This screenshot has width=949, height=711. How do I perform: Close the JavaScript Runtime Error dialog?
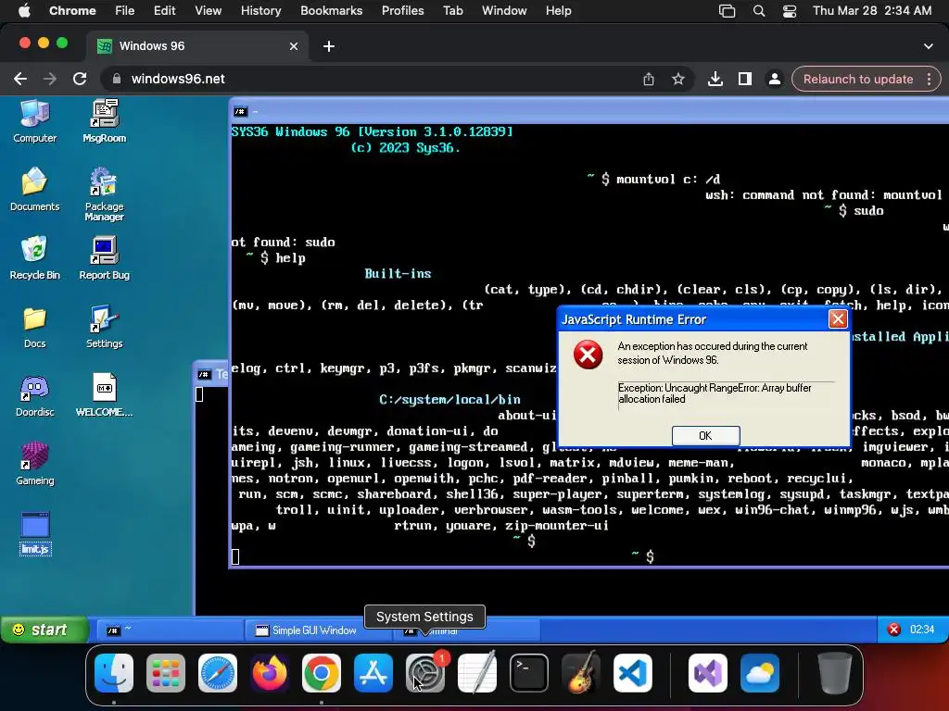tap(838, 318)
